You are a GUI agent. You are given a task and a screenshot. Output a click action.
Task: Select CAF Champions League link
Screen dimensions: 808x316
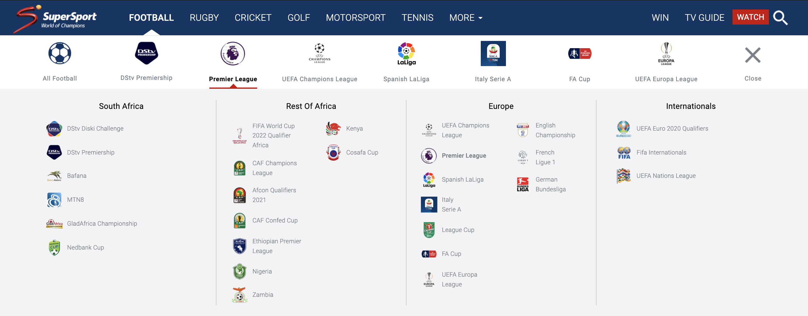tap(274, 168)
